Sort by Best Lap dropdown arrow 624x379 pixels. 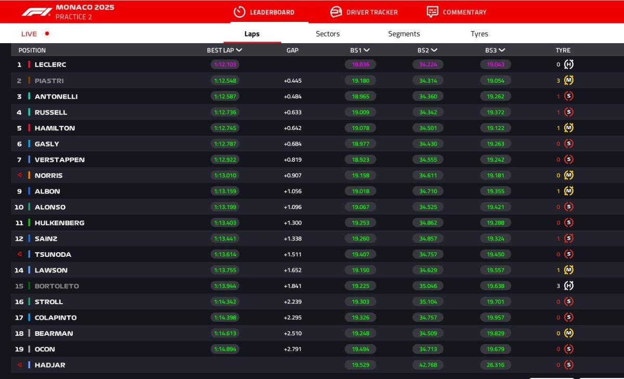tap(239, 50)
